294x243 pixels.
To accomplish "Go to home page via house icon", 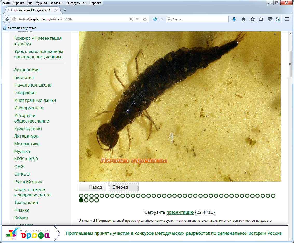I will click(x=243, y=19).
